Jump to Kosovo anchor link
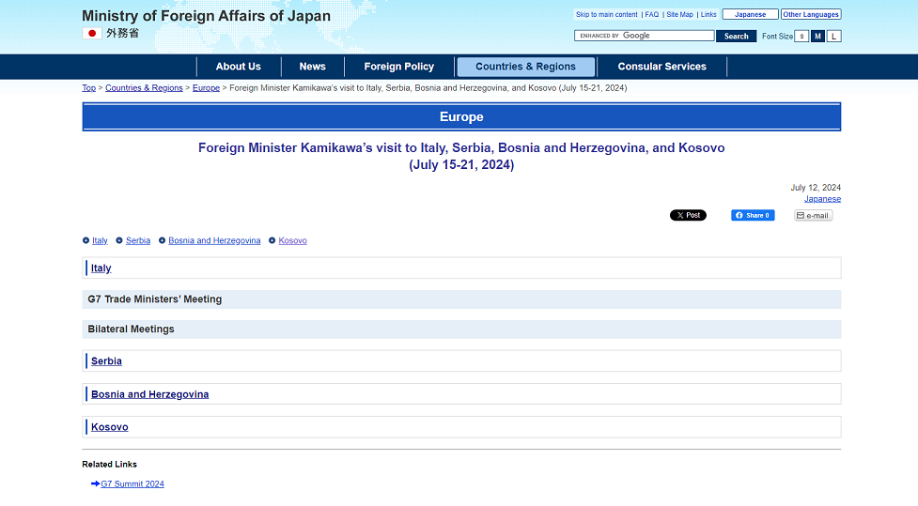 click(x=293, y=240)
